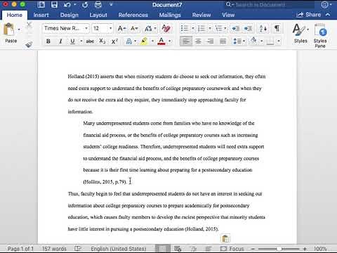Image resolution: width=337 pixels, height=253 pixels.
Task: Undo the last action
Action: click(x=67, y=5)
